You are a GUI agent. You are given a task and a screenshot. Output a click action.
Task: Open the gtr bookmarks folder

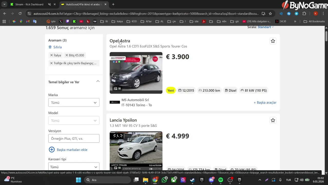coord(234,22)
